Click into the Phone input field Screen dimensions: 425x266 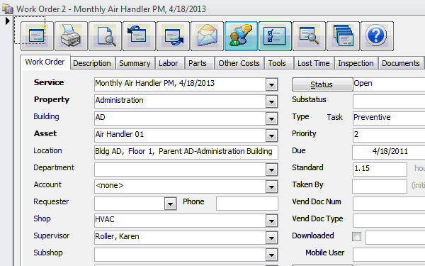click(x=247, y=204)
